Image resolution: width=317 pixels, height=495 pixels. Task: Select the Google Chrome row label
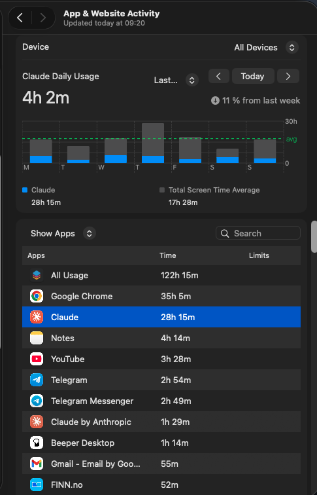click(82, 296)
